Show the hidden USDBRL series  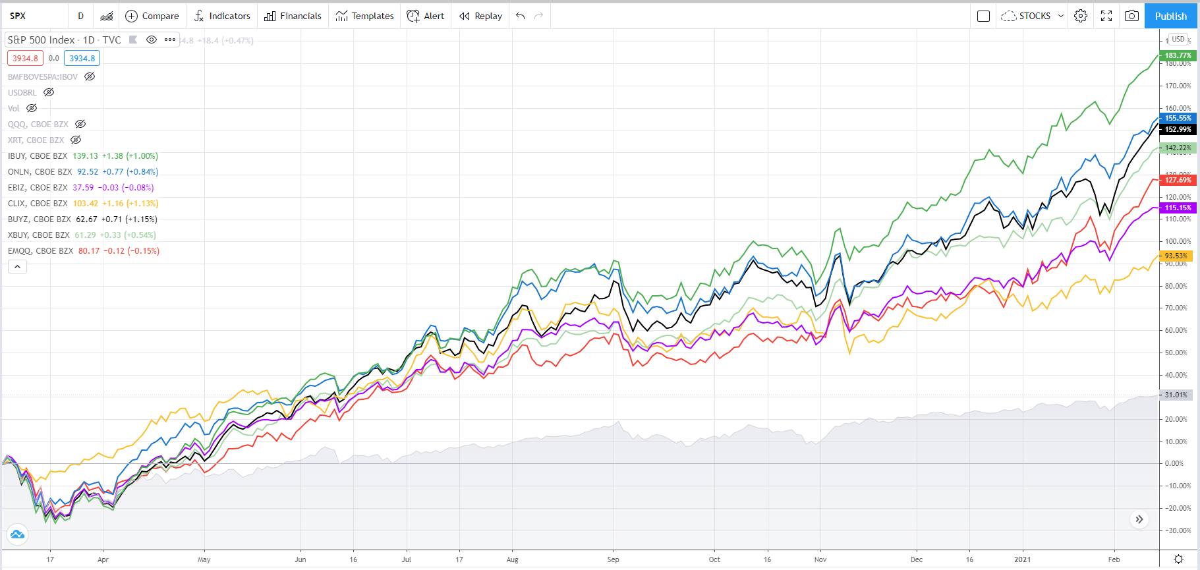point(49,92)
